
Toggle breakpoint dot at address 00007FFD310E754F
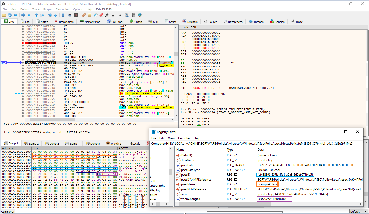[x=23, y=93]
